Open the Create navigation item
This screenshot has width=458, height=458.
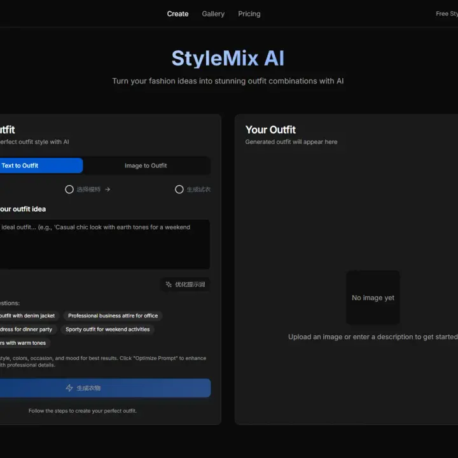point(177,14)
